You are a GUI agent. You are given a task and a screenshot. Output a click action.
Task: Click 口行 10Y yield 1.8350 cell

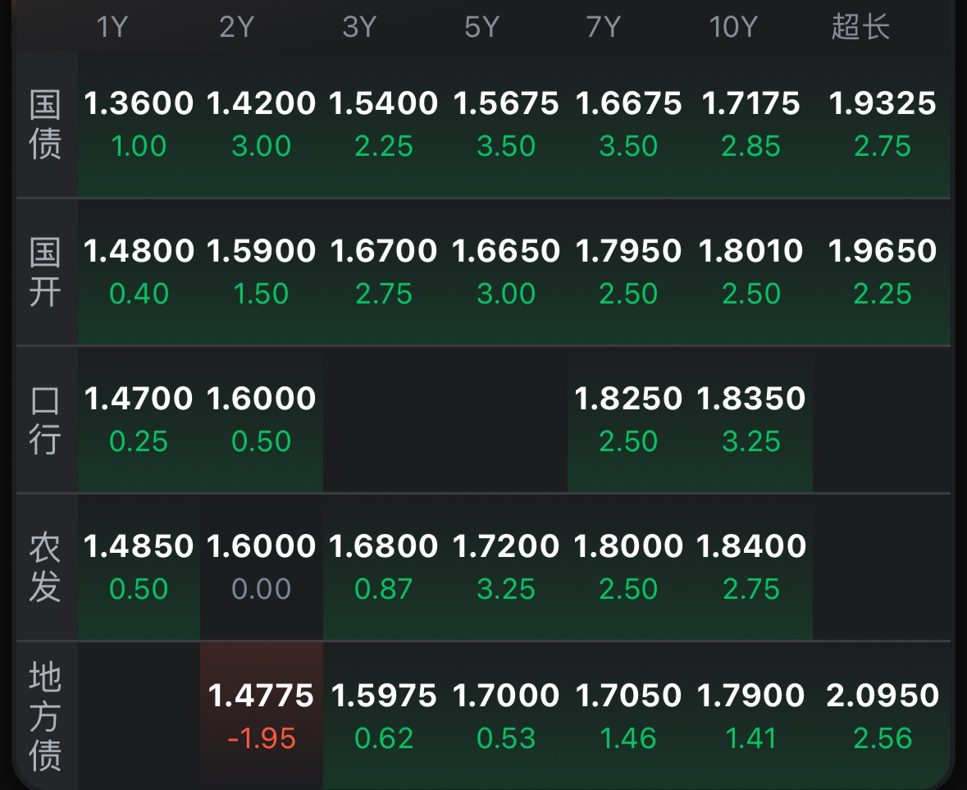(751, 420)
